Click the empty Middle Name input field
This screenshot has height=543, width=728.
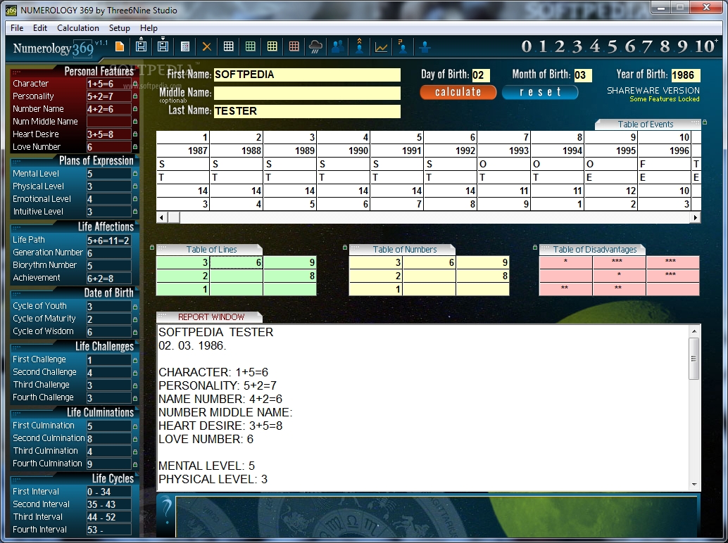pyautogui.click(x=307, y=93)
